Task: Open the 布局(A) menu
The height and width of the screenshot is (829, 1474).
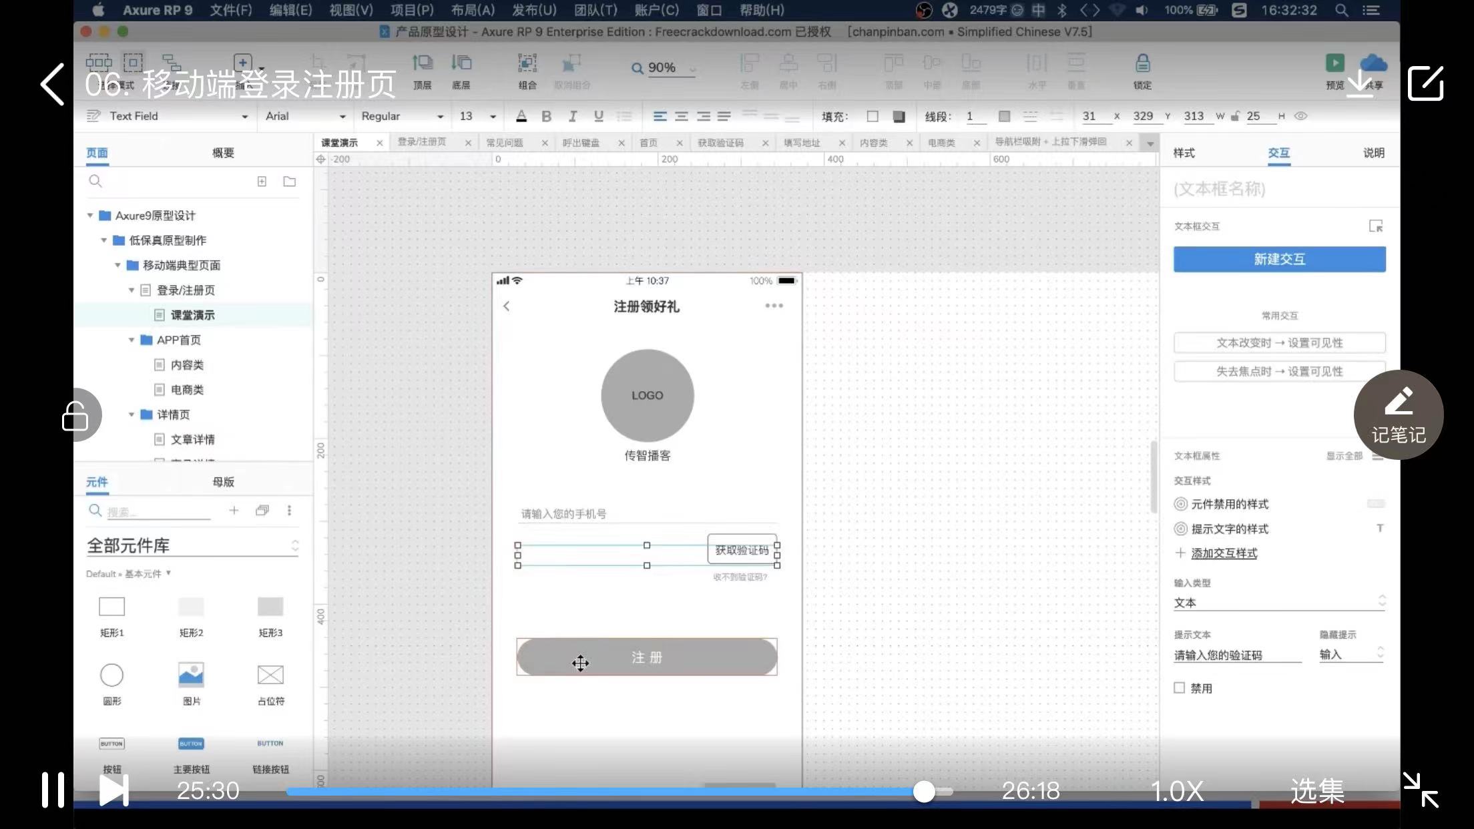Action: point(472,10)
